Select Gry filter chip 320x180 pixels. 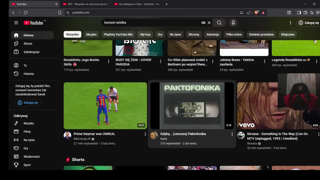pos(160,34)
